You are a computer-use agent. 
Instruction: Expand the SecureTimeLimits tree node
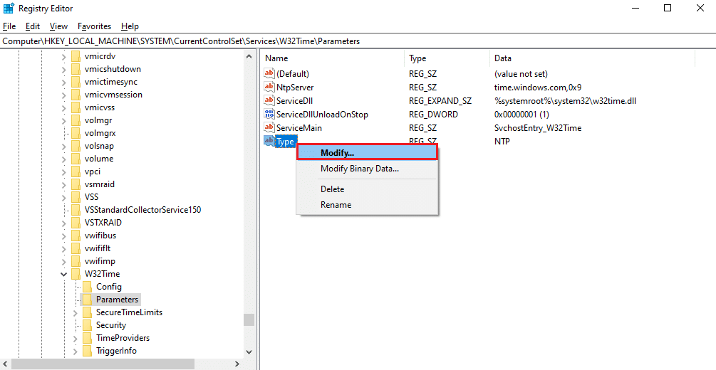click(76, 312)
